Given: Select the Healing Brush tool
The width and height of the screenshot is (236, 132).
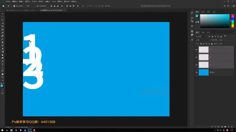Looking at the screenshot, I should (3, 36).
